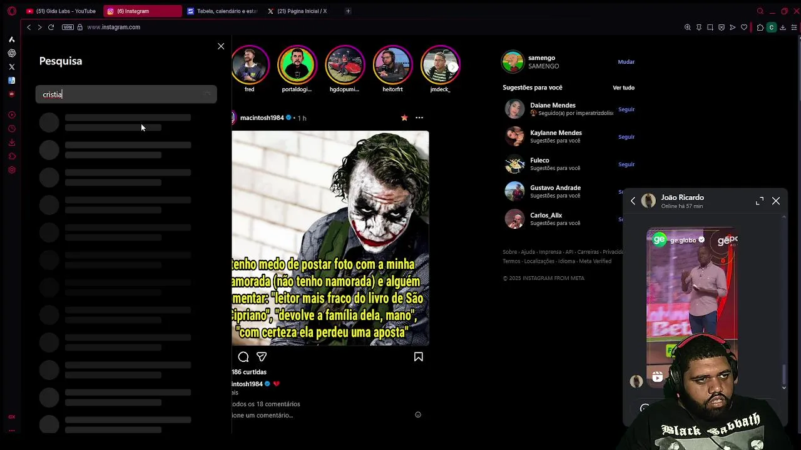Open the X (Twitter) sidebar icon

point(11,67)
